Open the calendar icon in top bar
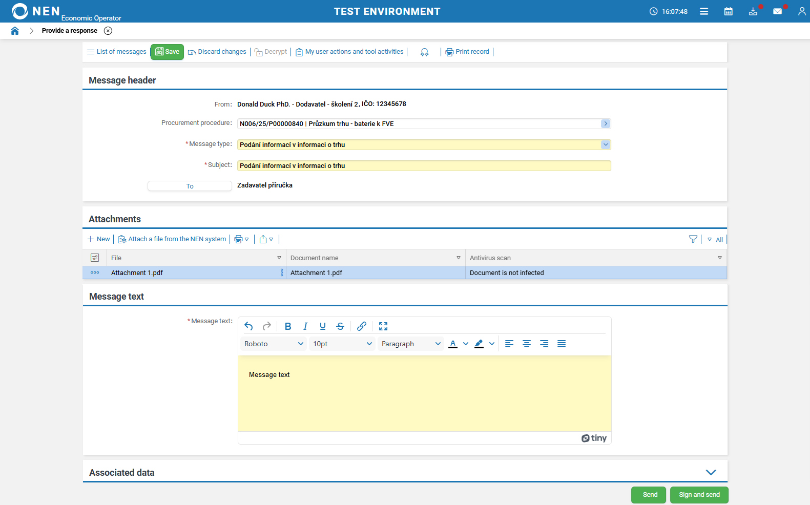 [728, 11]
